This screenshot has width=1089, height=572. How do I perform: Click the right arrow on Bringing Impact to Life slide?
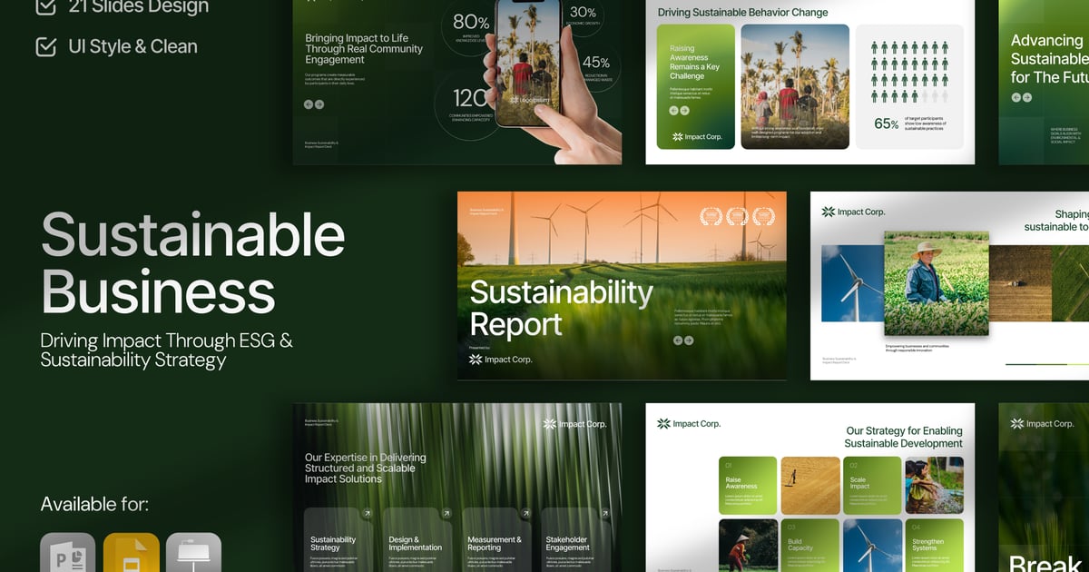(319, 104)
